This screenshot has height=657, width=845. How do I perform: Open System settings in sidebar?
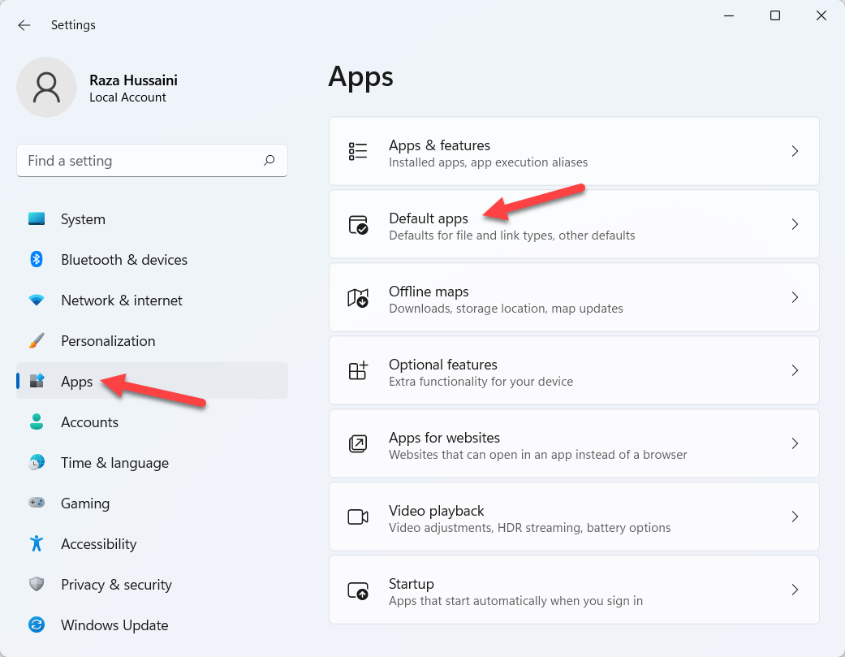[x=83, y=219]
